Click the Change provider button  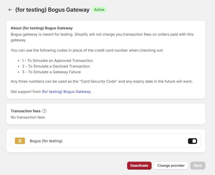click(x=171, y=166)
